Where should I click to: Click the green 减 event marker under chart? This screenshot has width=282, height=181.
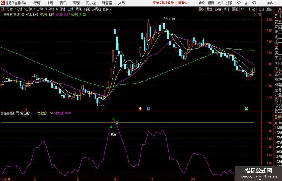click(246, 109)
